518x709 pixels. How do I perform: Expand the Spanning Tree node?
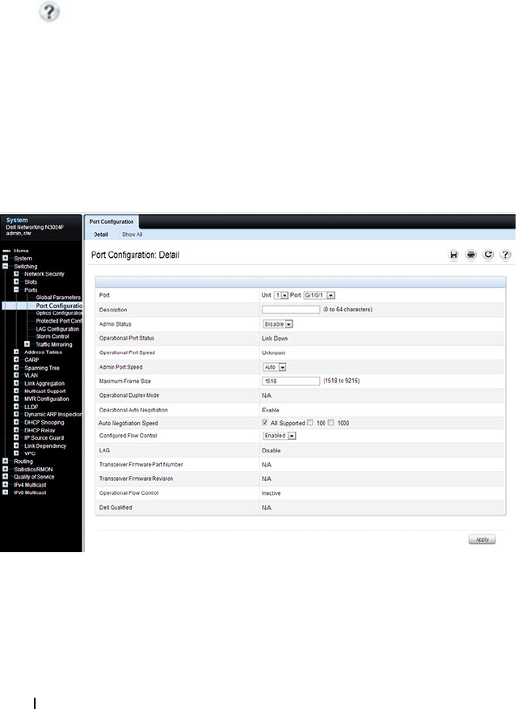(x=16, y=368)
